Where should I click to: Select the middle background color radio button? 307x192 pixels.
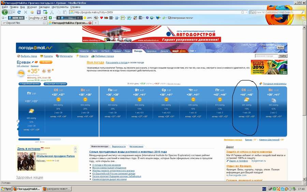point(18,125)
